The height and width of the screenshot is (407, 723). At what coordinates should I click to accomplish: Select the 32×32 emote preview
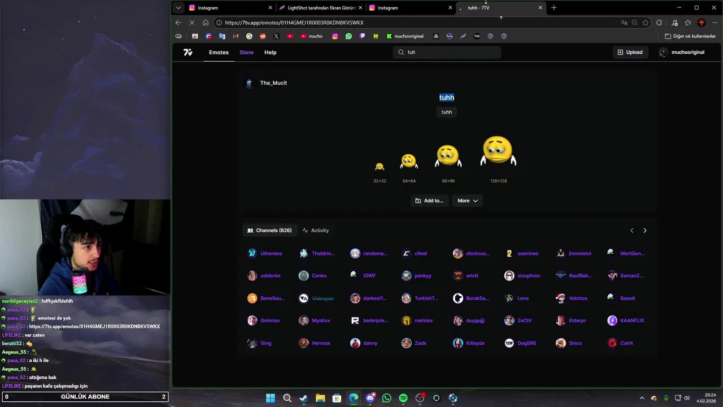coord(380,166)
